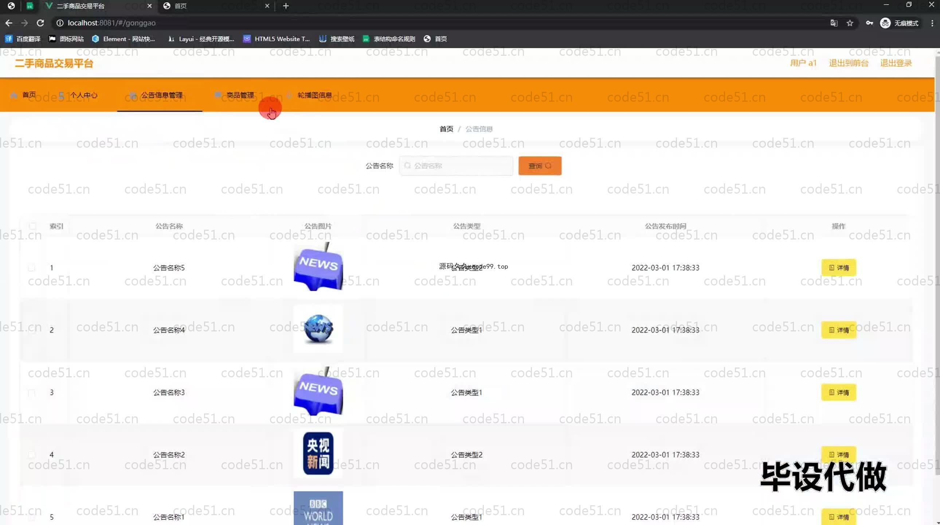940x525 pixels.
Task: Focus the 公告名称 search input field
Action: [x=456, y=166]
